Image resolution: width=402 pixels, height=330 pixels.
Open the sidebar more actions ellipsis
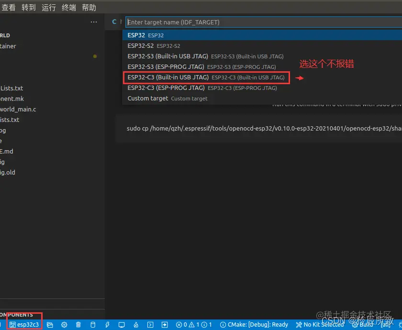coord(94,22)
